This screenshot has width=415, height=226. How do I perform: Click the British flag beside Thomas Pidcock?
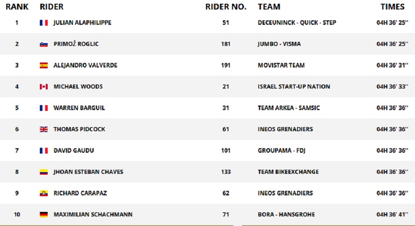point(44,130)
